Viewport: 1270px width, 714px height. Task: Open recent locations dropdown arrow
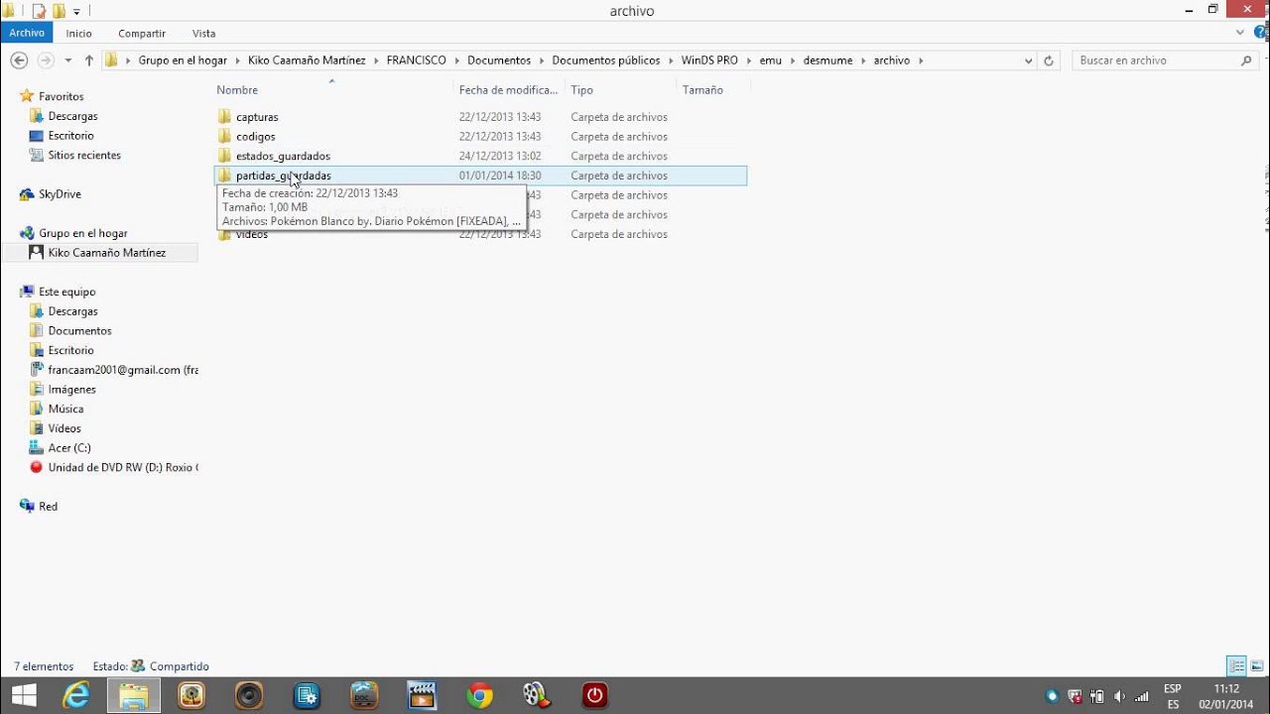(67, 60)
